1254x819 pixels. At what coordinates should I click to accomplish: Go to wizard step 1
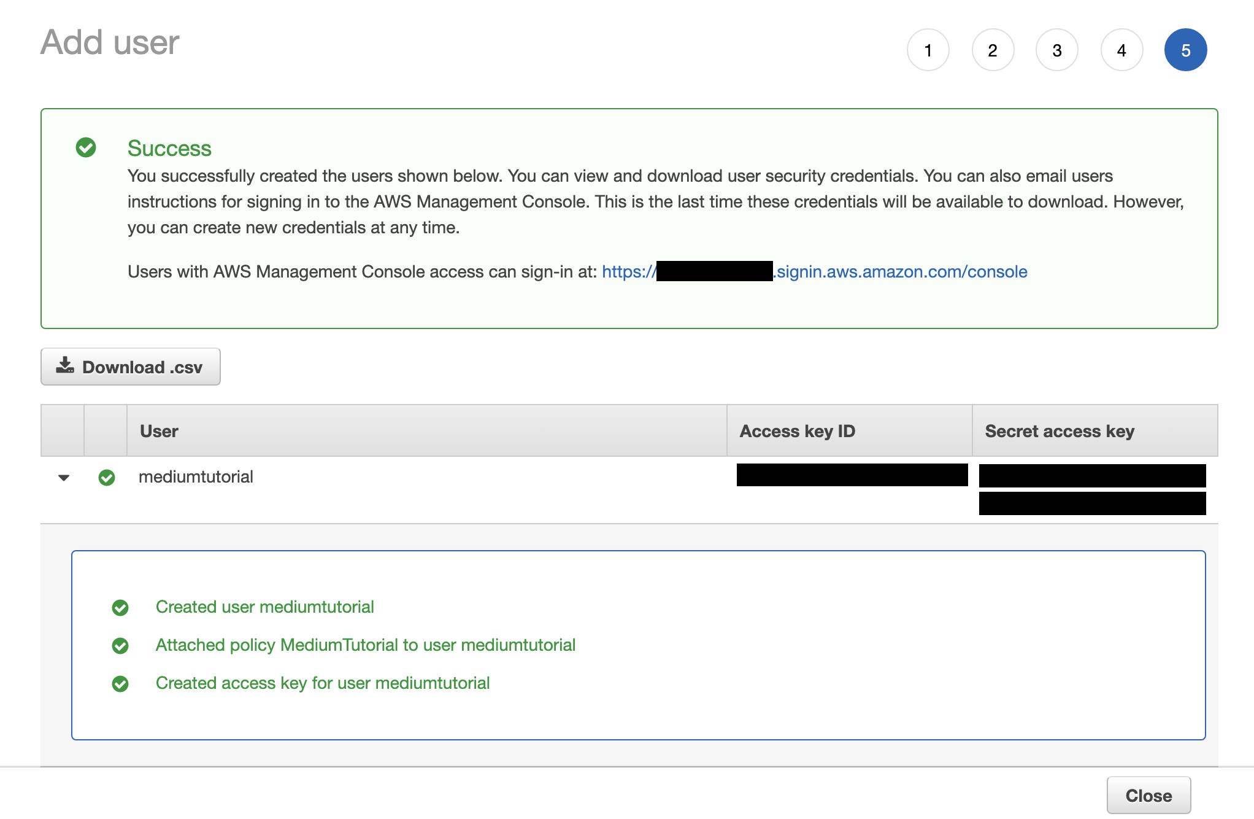(928, 50)
